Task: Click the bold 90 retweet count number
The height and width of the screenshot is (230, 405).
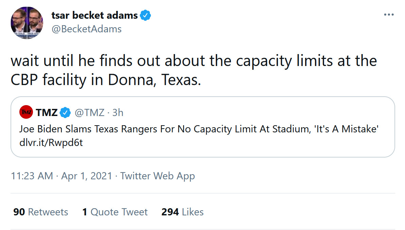Action: (x=19, y=212)
